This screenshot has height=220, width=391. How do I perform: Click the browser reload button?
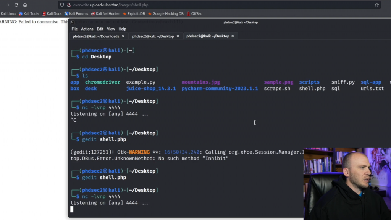pos(16,5)
